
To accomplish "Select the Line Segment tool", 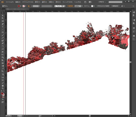I will click(3, 30).
